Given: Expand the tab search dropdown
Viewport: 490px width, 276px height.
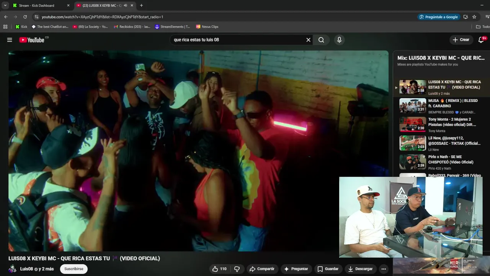Looking at the screenshot, I should [x=5, y=5].
